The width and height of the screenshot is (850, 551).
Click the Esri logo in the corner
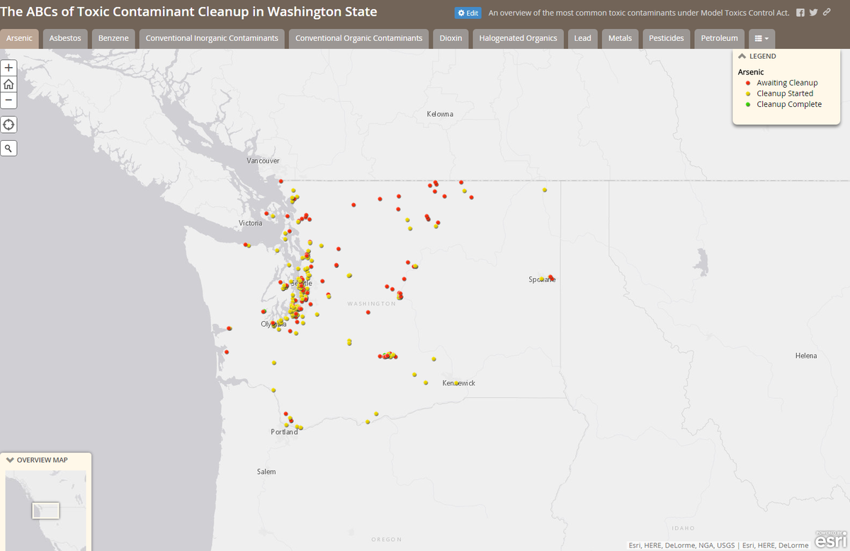pos(830,540)
